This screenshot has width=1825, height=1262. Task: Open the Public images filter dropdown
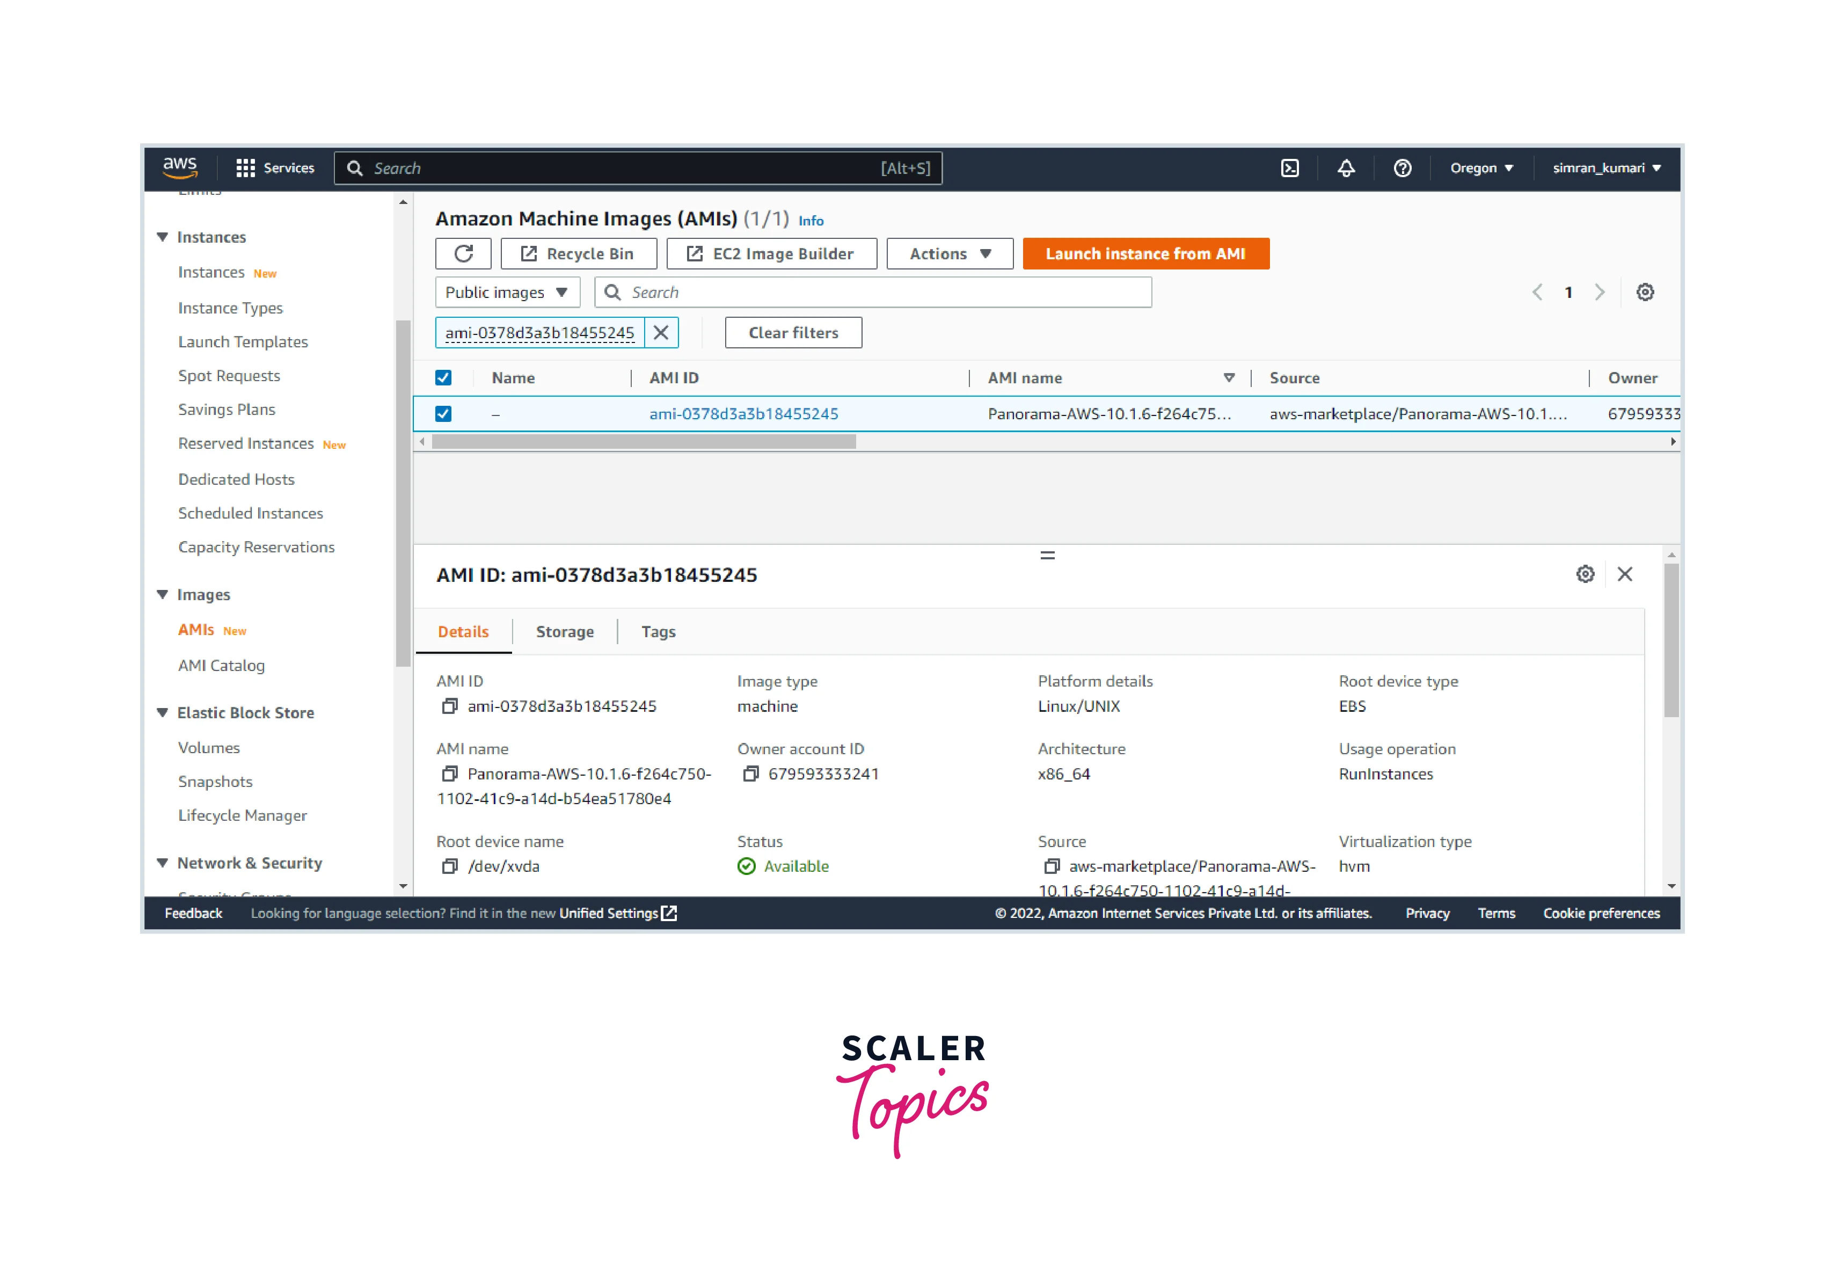(x=507, y=293)
